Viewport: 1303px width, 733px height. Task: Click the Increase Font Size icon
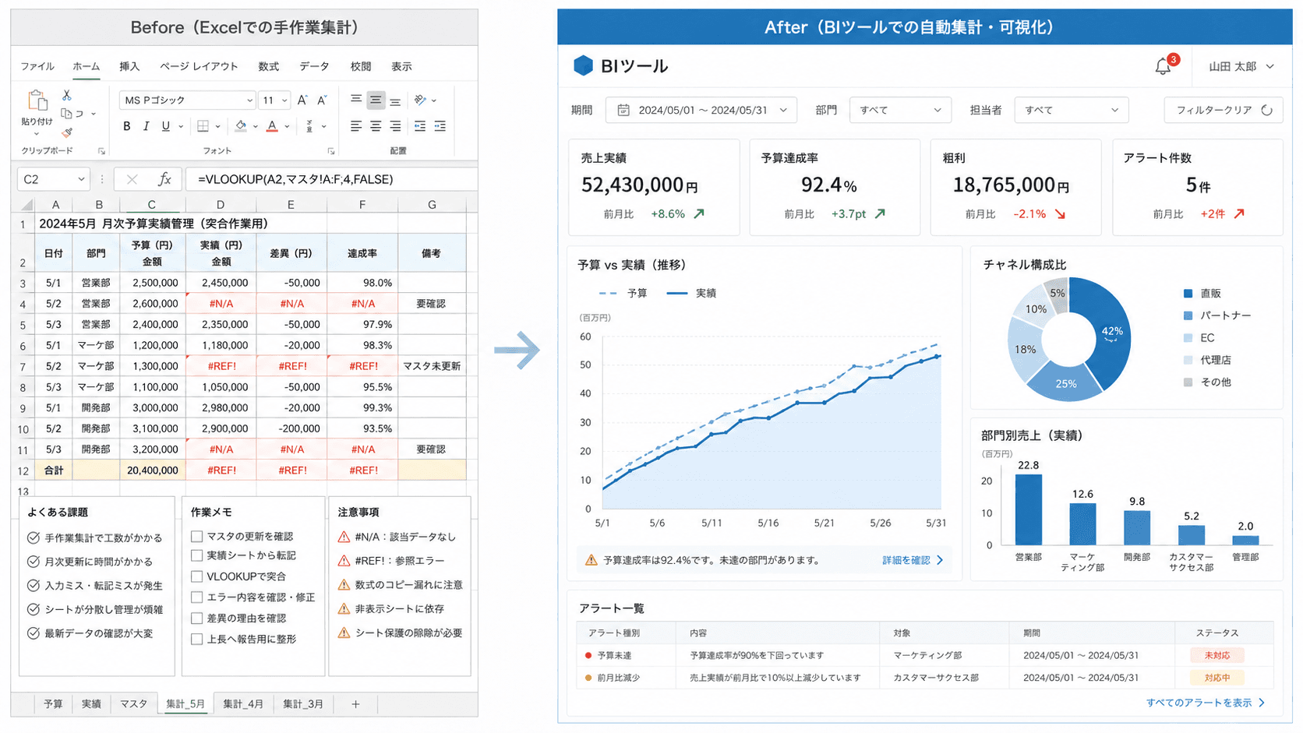tap(302, 100)
